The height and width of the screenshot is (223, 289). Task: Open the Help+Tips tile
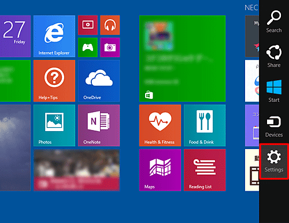54,81
